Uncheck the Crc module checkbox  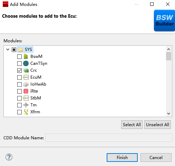(19, 70)
